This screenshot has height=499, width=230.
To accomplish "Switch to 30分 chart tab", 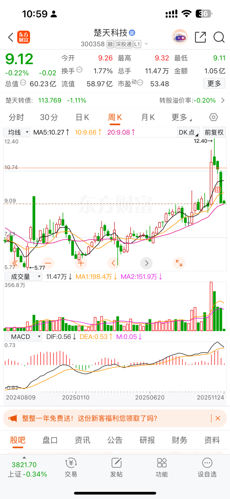I will 49,117.
